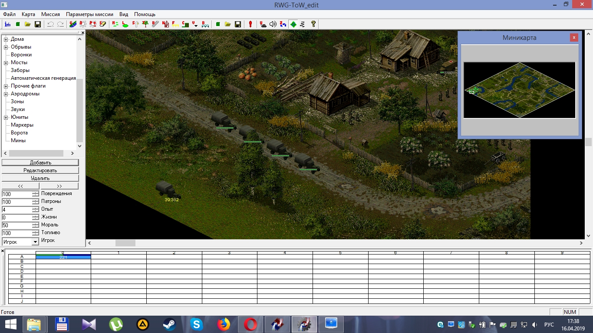Select the 'B' bridge tool
Image resolution: width=593 pixels, height=333 pixels.
click(x=206, y=24)
